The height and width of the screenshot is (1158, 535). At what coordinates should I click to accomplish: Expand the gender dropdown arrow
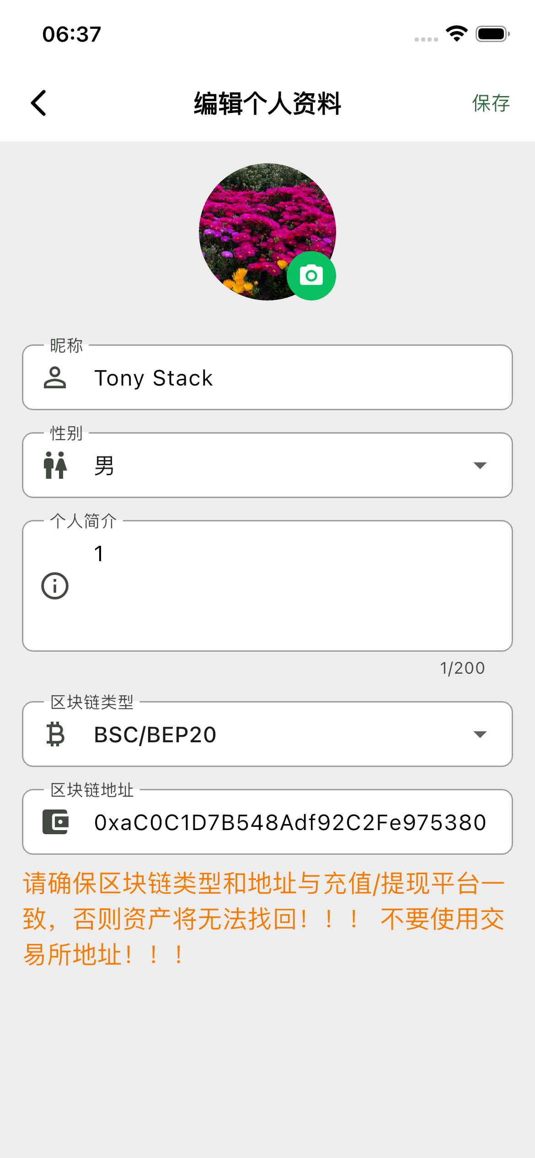point(480,466)
